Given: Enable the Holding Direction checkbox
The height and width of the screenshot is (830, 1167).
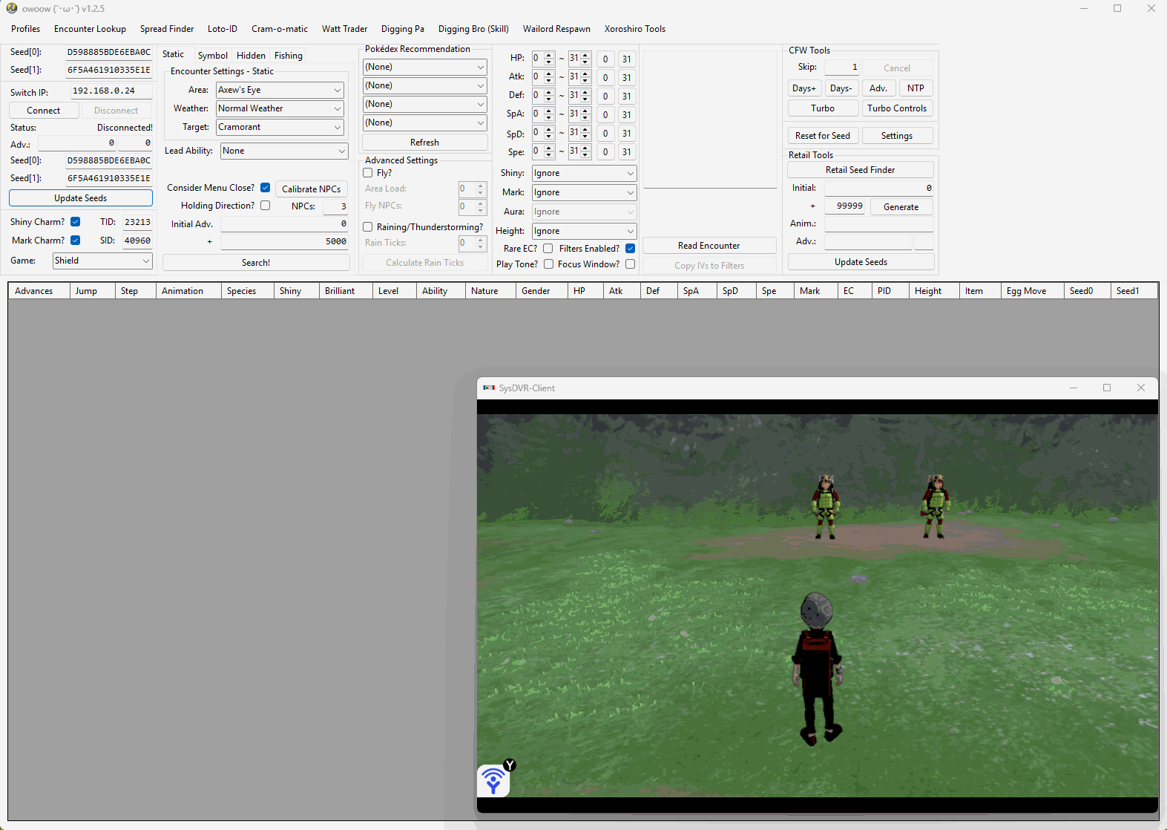Looking at the screenshot, I should pyautogui.click(x=265, y=206).
